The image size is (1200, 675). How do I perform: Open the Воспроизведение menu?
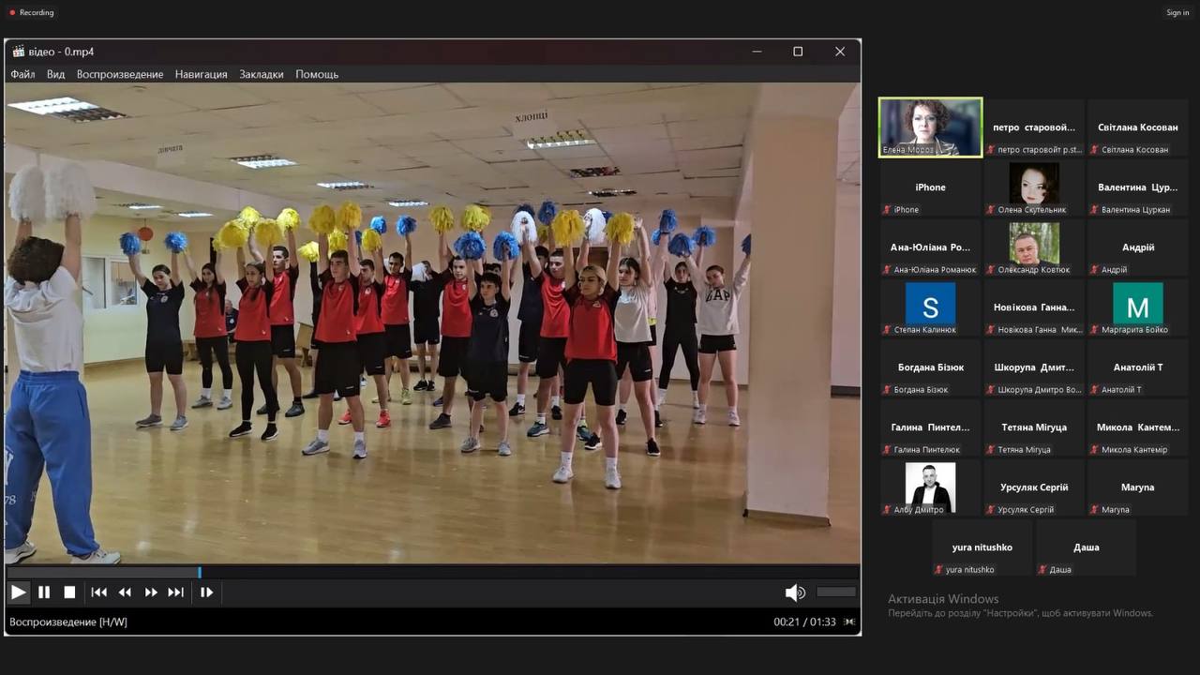click(x=120, y=74)
